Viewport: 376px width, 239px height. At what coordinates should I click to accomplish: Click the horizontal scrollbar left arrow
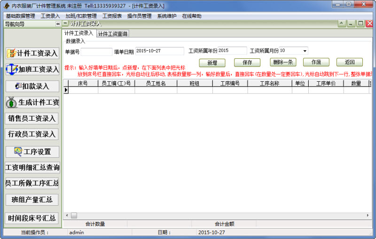point(67,216)
